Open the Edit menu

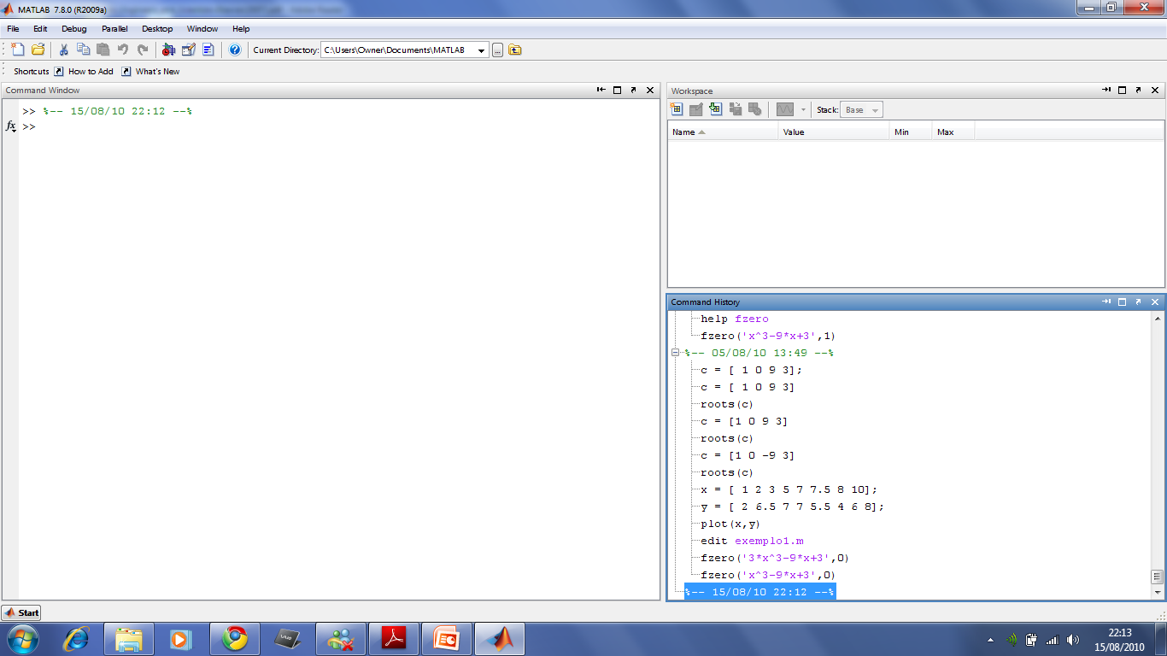40,28
